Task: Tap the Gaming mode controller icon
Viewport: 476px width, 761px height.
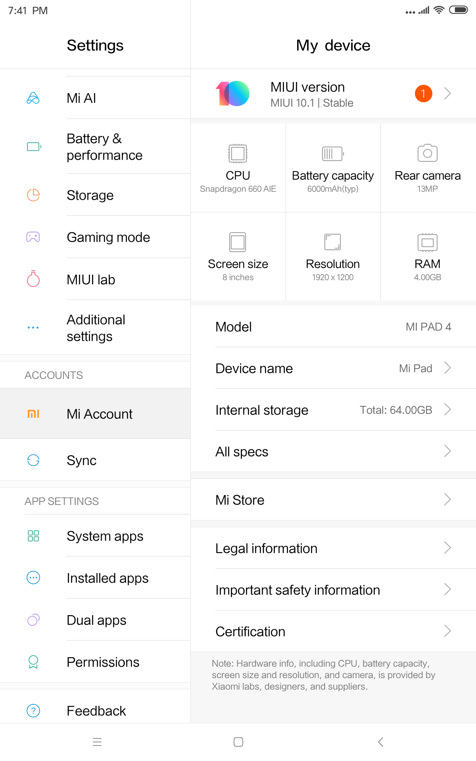Action: pos(33,237)
